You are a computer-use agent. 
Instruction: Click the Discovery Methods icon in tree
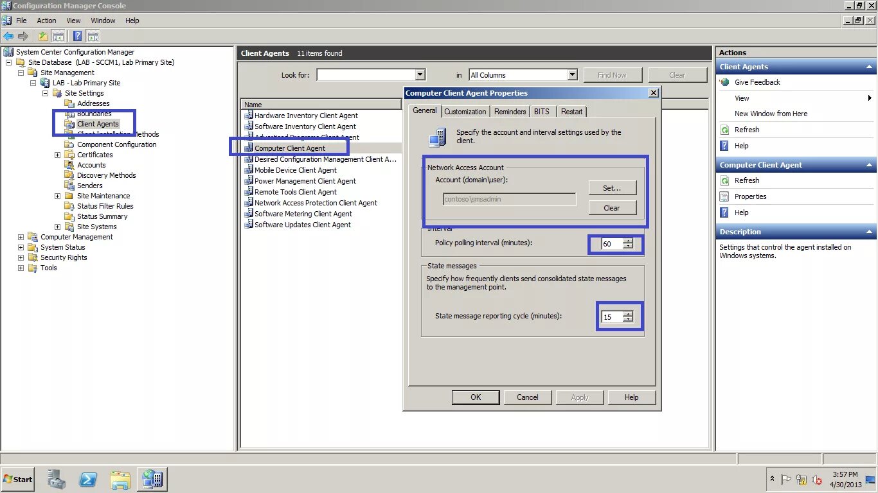pos(69,175)
